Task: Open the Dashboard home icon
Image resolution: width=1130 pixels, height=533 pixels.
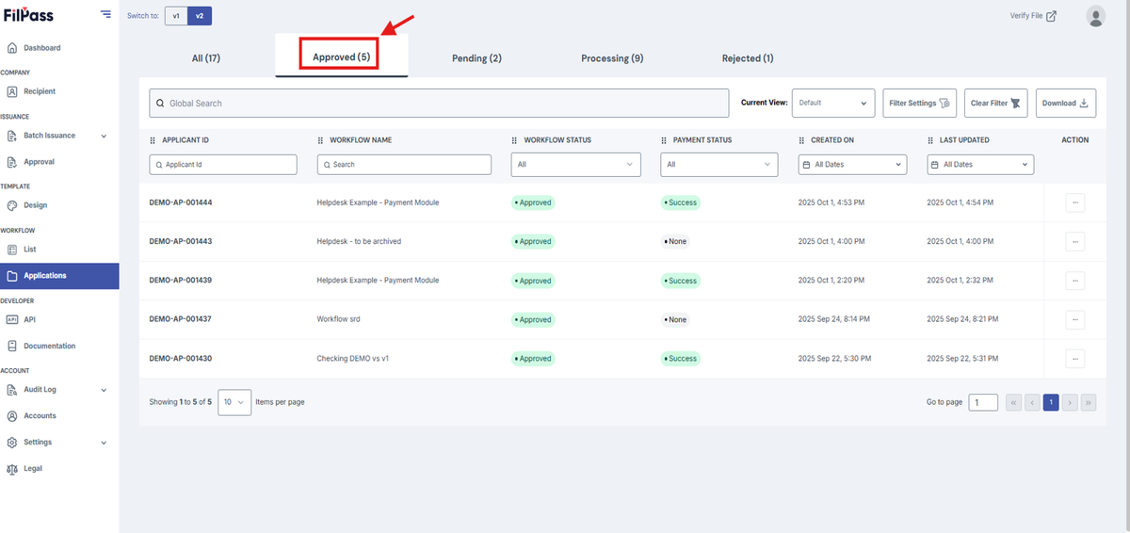Action: [12, 48]
